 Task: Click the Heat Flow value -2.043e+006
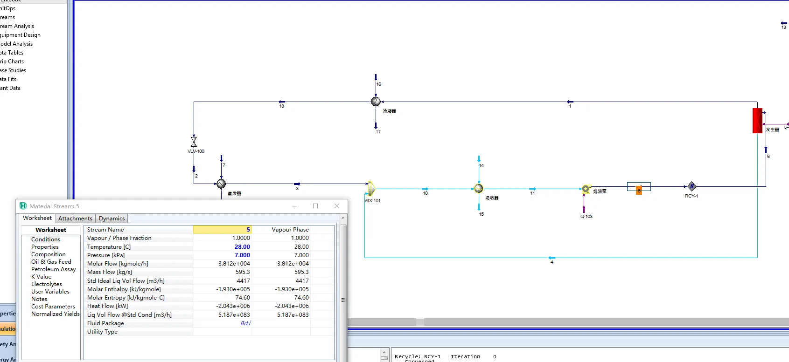(223, 306)
